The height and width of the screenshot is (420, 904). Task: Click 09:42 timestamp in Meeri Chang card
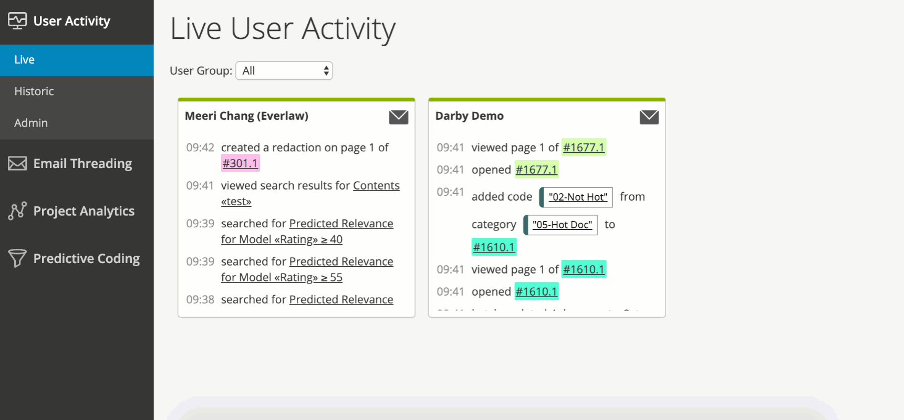click(200, 148)
